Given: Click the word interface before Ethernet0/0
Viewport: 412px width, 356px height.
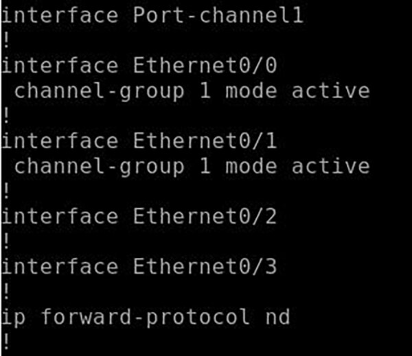Looking at the screenshot, I should tap(59, 66).
